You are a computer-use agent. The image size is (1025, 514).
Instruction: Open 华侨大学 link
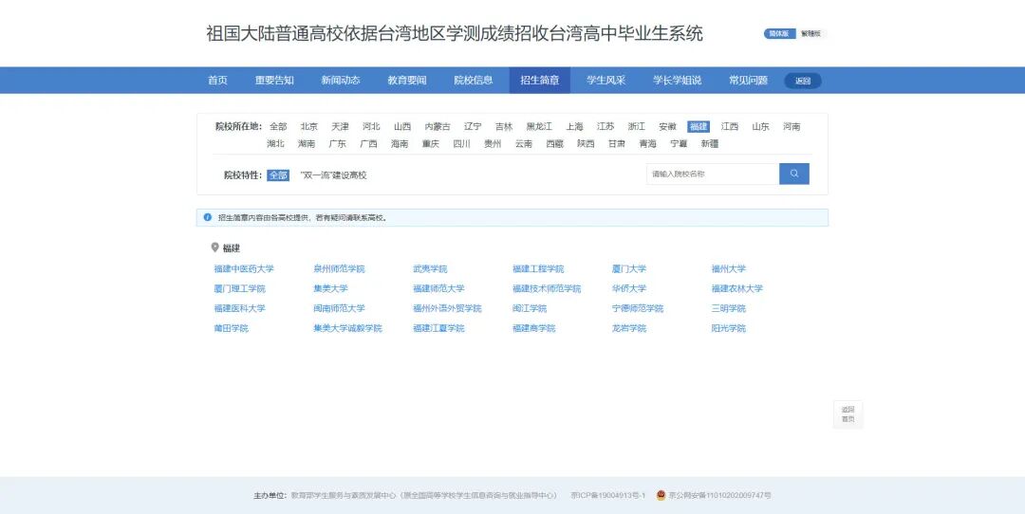click(629, 288)
